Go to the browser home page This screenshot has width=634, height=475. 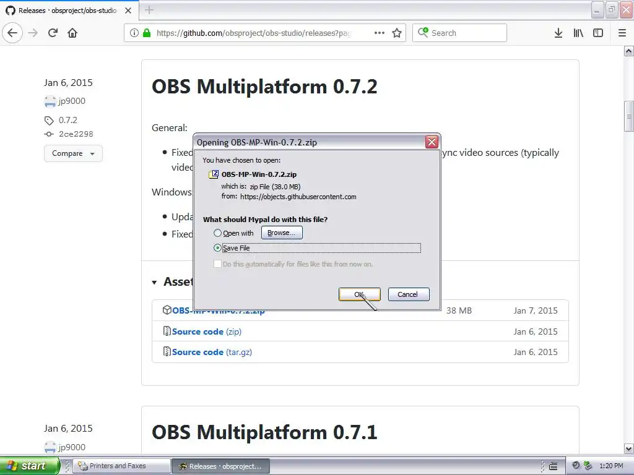pos(72,33)
